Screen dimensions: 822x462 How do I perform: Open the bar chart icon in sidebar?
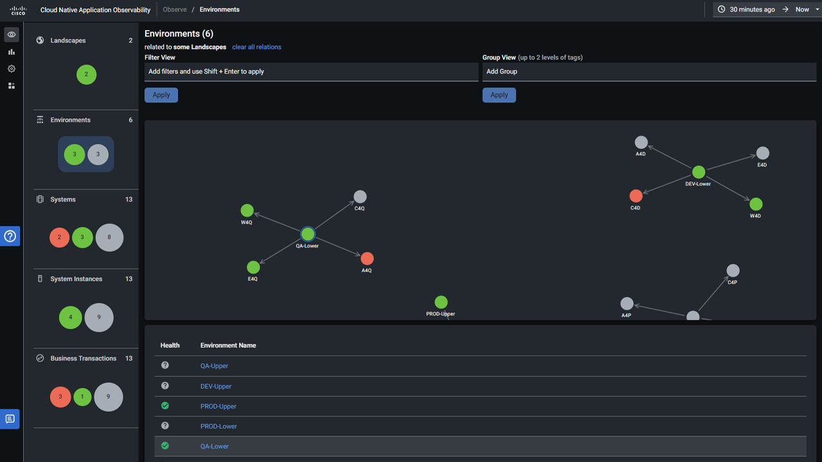tap(12, 52)
